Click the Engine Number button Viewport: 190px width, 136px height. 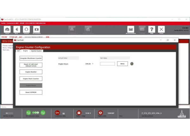[x=31, y=72]
